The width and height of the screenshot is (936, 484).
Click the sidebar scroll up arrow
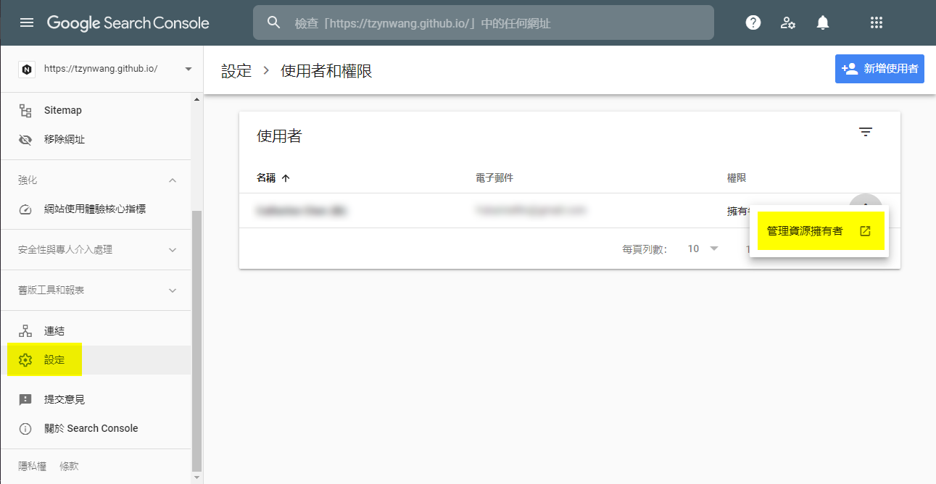(197, 99)
